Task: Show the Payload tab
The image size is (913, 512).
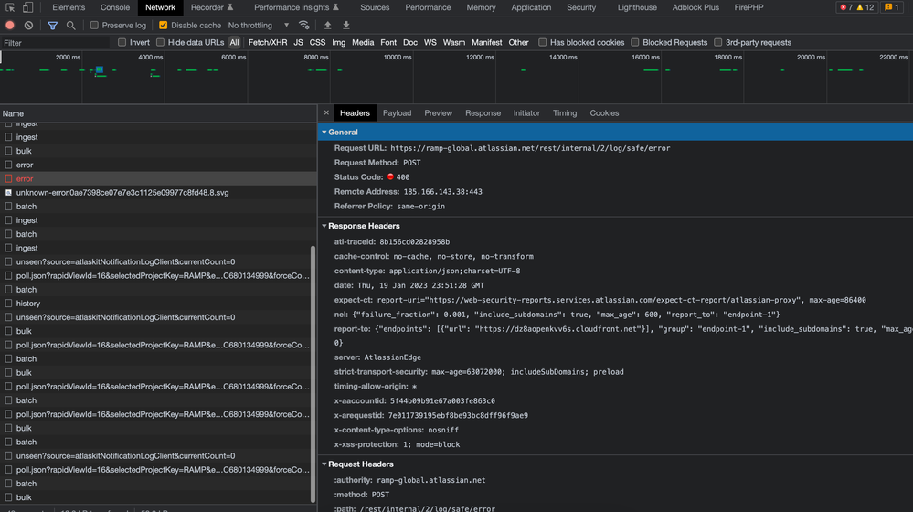Action: pyautogui.click(x=398, y=113)
